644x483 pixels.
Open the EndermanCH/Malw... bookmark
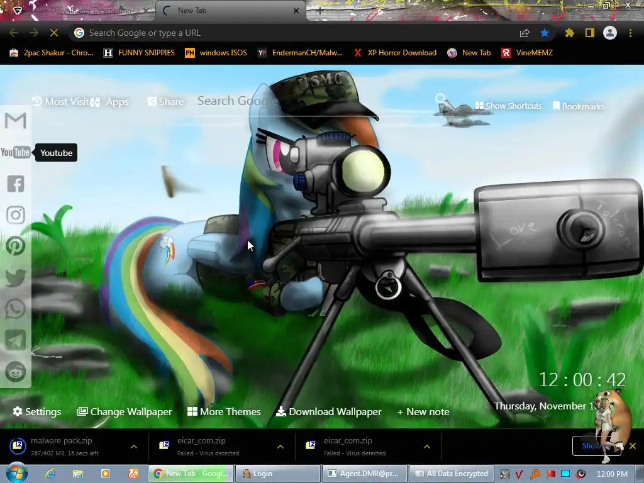300,53
